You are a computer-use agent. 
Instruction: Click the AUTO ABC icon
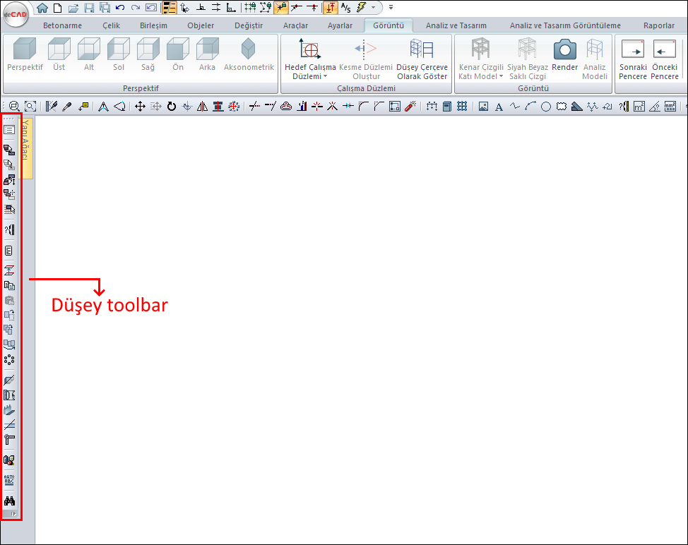click(9, 479)
